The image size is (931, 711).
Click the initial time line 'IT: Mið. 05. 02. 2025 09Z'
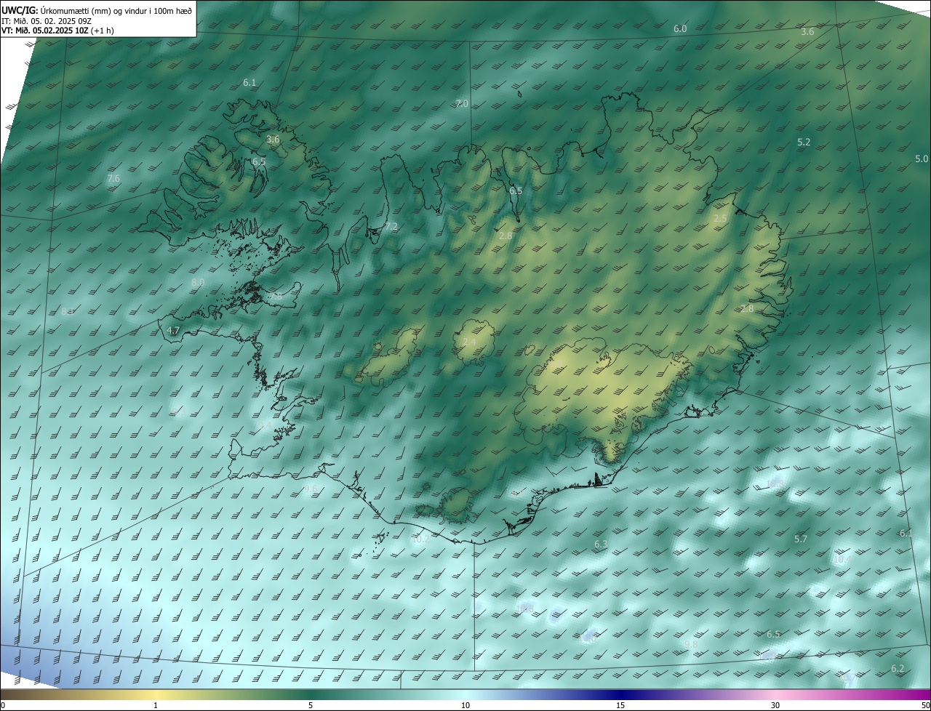47,20
